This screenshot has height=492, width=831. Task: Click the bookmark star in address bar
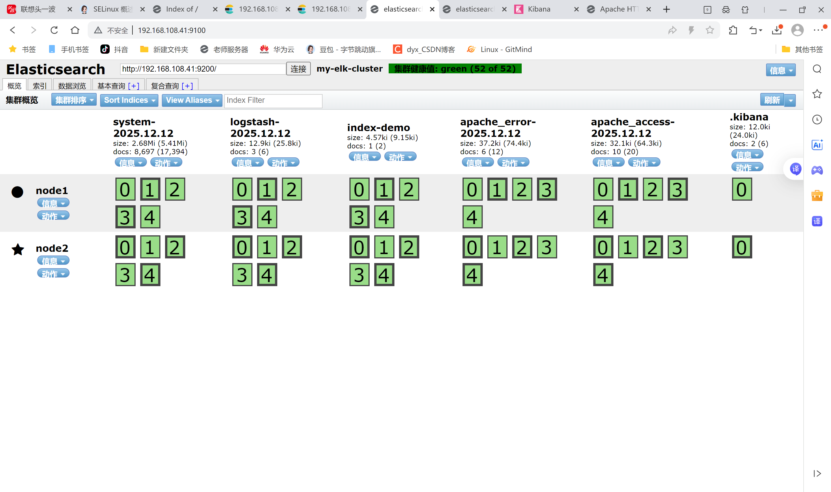click(x=710, y=30)
